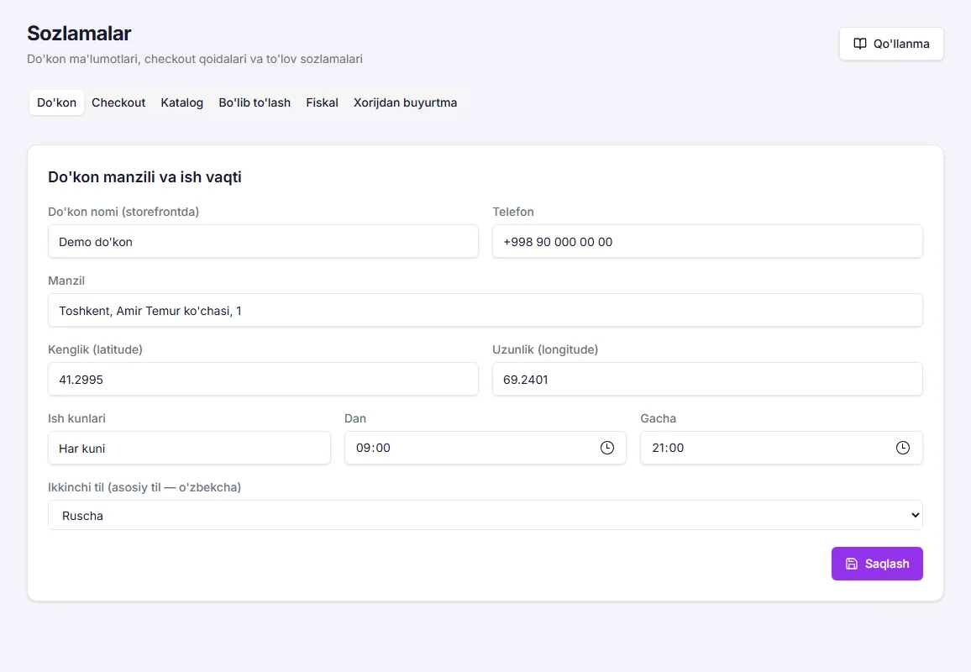Screen dimensions: 971x672
Task: Focus the Manzil address field
Action: coord(485,310)
